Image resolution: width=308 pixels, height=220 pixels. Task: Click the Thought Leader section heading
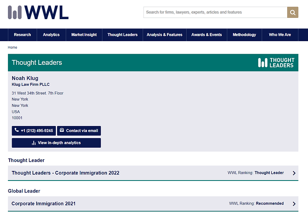26,161
